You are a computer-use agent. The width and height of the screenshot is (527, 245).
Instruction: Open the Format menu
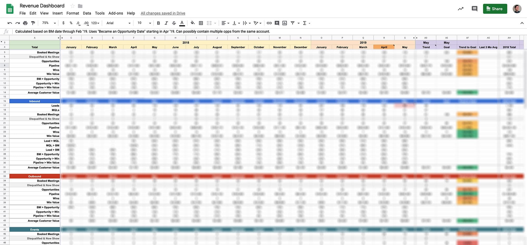tap(73, 13)
